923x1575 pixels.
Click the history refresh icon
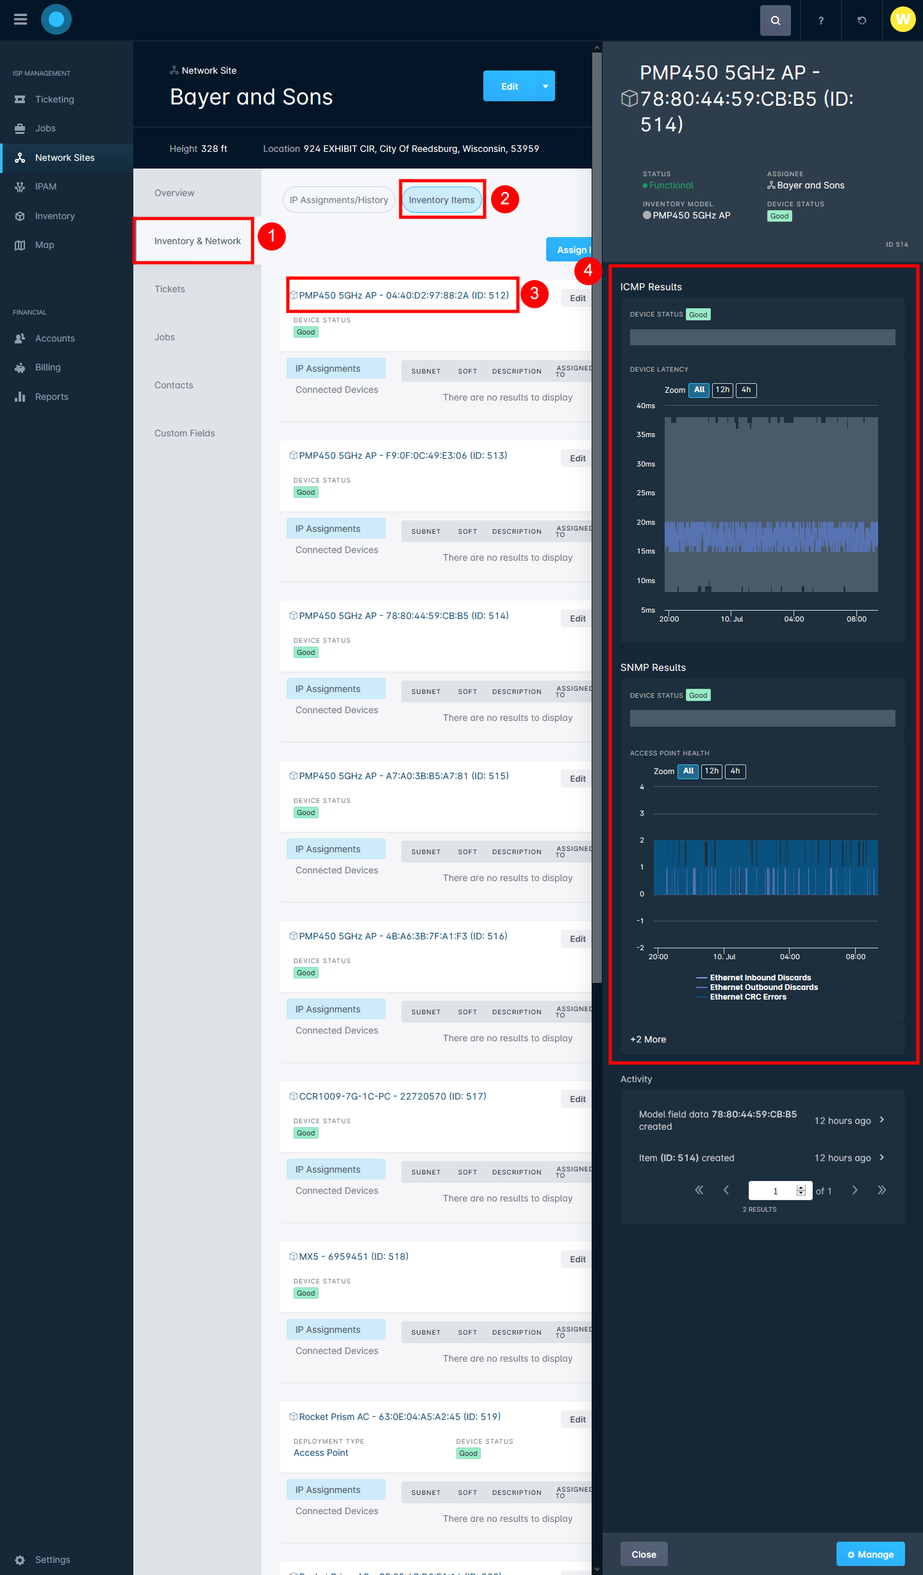(x=861, y=21)
